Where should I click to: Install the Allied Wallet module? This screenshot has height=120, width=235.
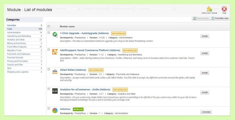205,73
